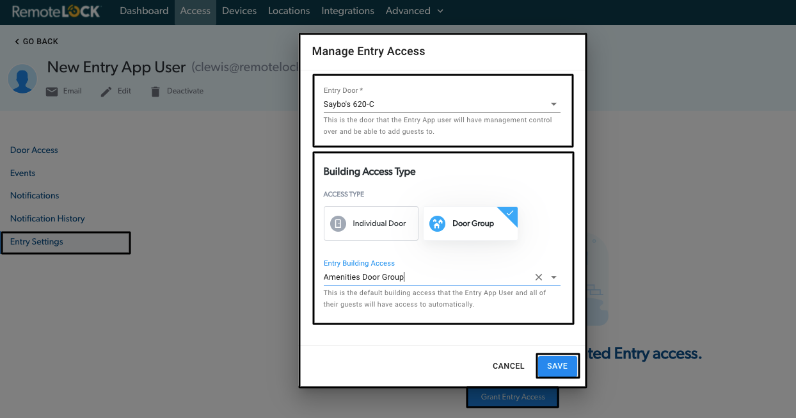Image resolution: width=796 pixels, height=418 pixels.
Task: Click the SAVE button
Action: (x=557, y=366)
